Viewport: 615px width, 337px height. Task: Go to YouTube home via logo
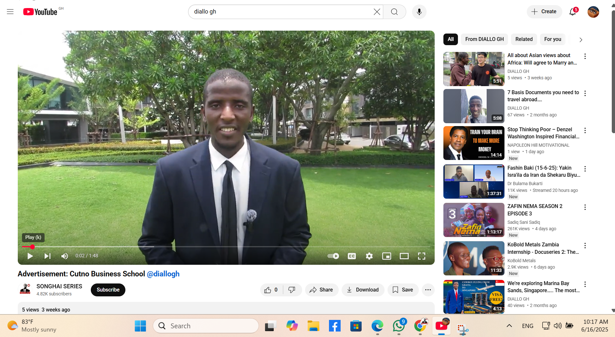[40, 12]
